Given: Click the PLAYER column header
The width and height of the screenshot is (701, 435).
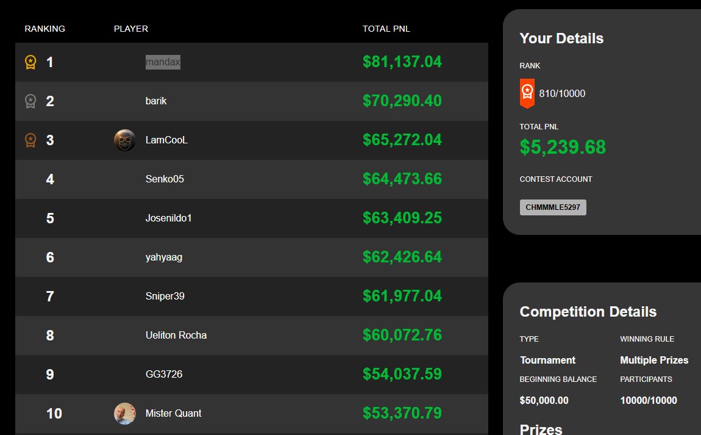Looking at the screenshot, I should (x=131, y=29).
